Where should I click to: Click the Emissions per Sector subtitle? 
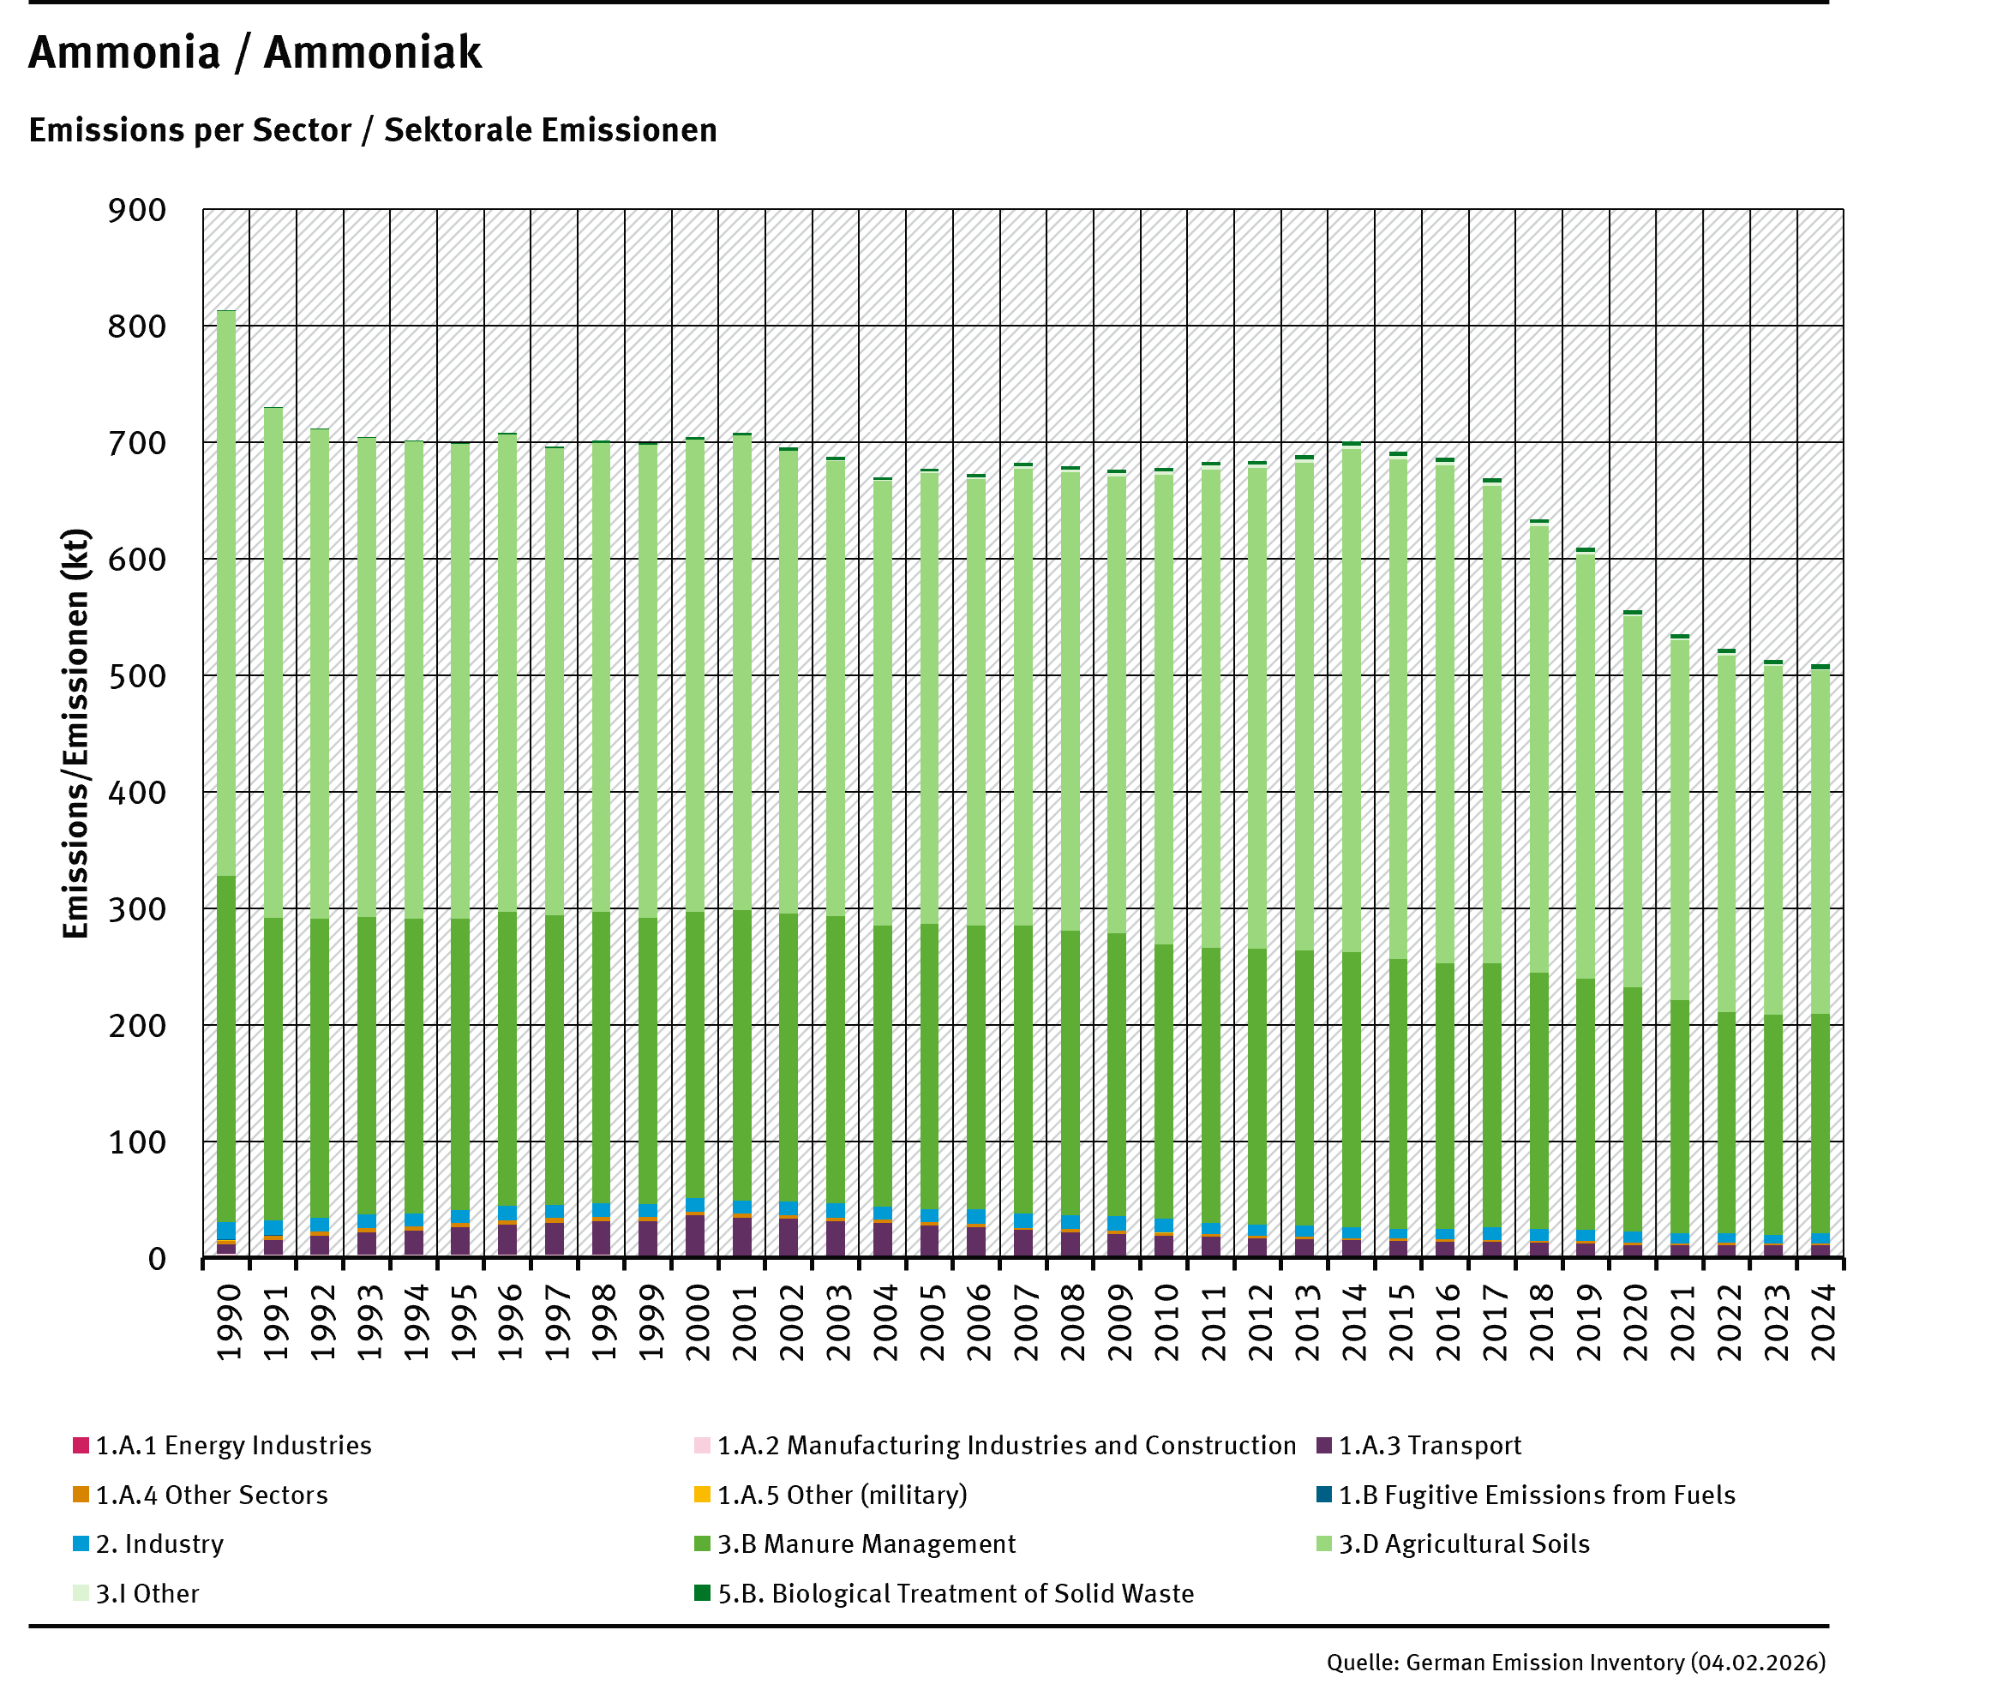coord(373,130)
